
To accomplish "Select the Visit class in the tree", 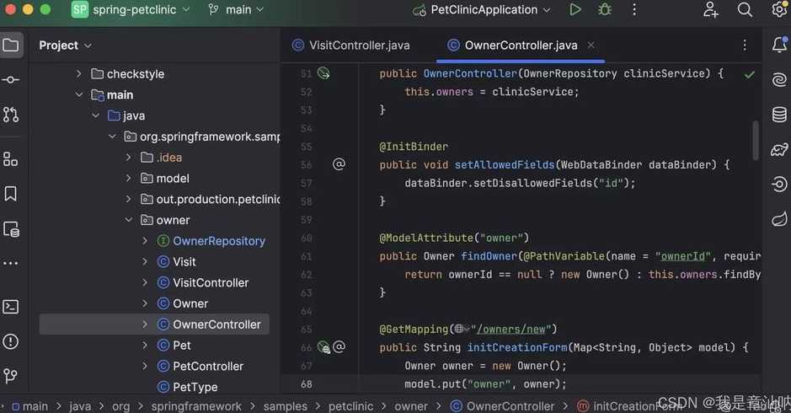I will click(x=184, y=261).
